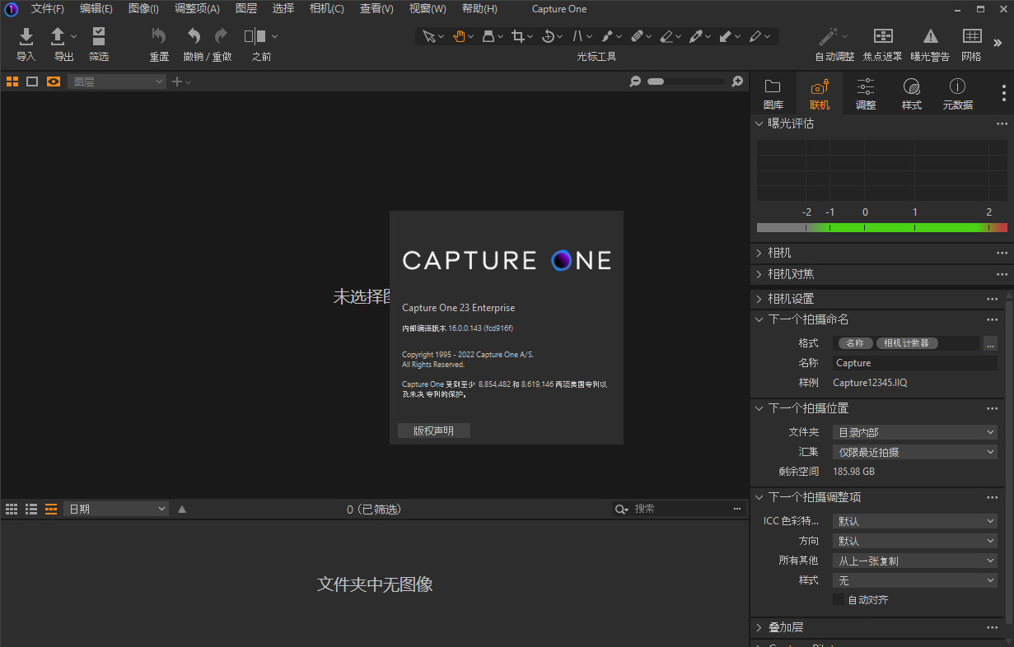Screen dimensions: 1014x647
Task: Open the 文件夹 dropdown showing 目录内部
Action: [x=914, y=431]
